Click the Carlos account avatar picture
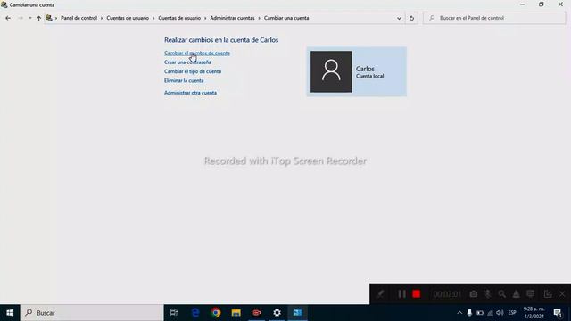571x321 pixels. (x=331, y=71)
